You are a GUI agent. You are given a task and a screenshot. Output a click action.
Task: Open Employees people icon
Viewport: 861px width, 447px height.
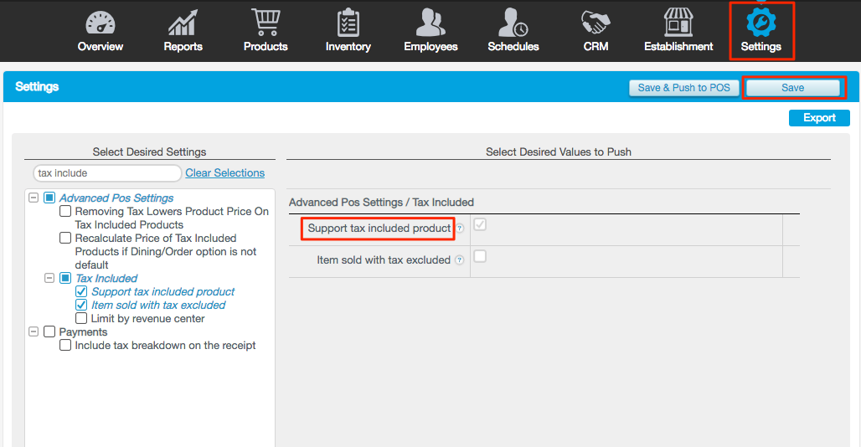(x=430, y=23)
